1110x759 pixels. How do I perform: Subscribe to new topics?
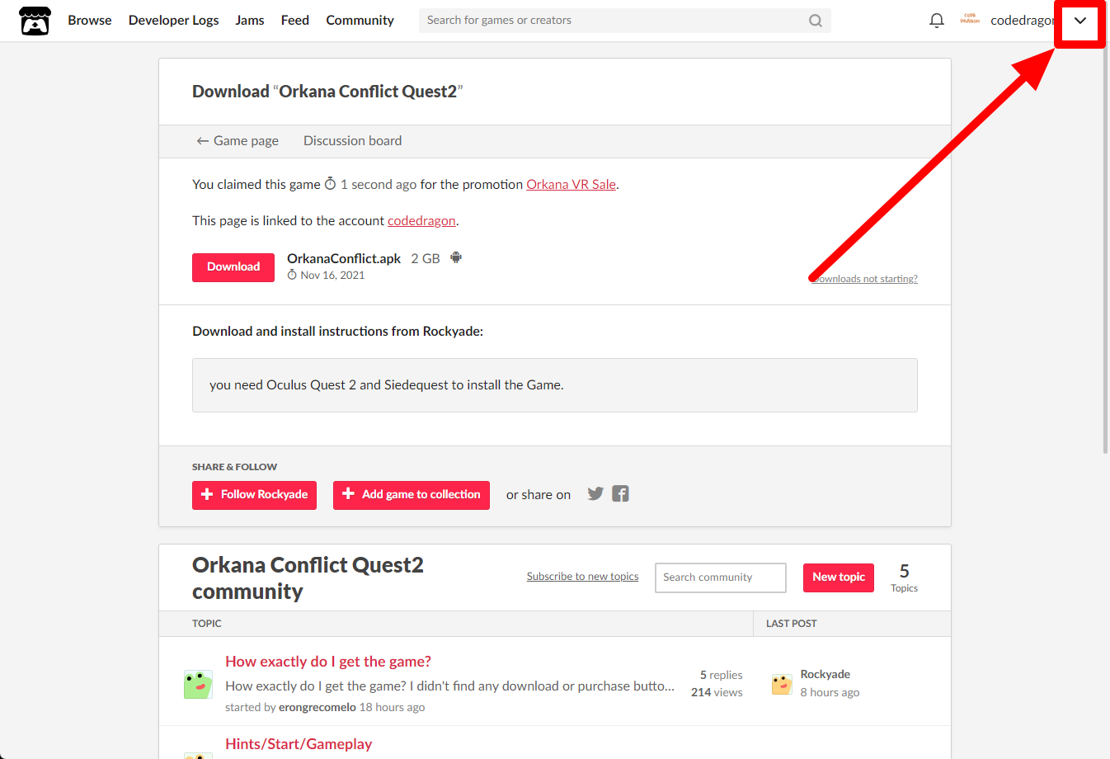(582, 576)
